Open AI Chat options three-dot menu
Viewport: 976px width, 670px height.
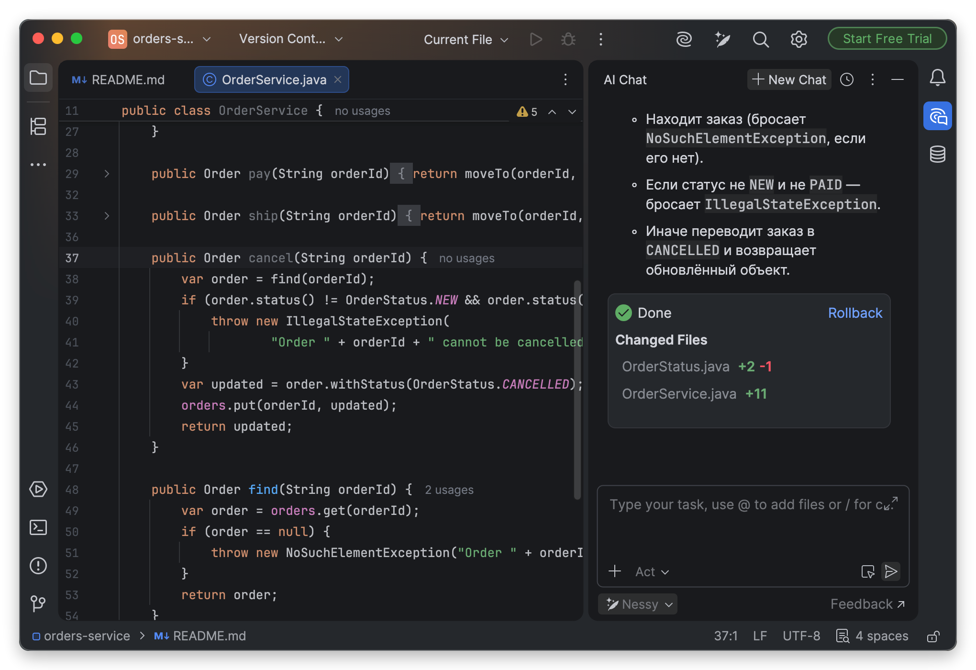873,79
